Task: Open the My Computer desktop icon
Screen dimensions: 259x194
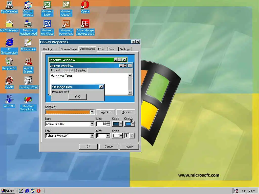Action: (x=9, y=7)
